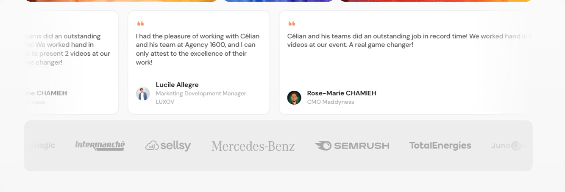Viewport: 565px width, 192px height.
Task: Click the Sellsy cloud logo
Action: pyautogui.click(x=168, y=146)
